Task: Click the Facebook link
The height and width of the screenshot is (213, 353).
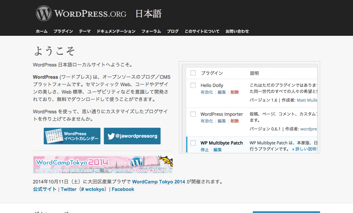Action: (123, 189)
